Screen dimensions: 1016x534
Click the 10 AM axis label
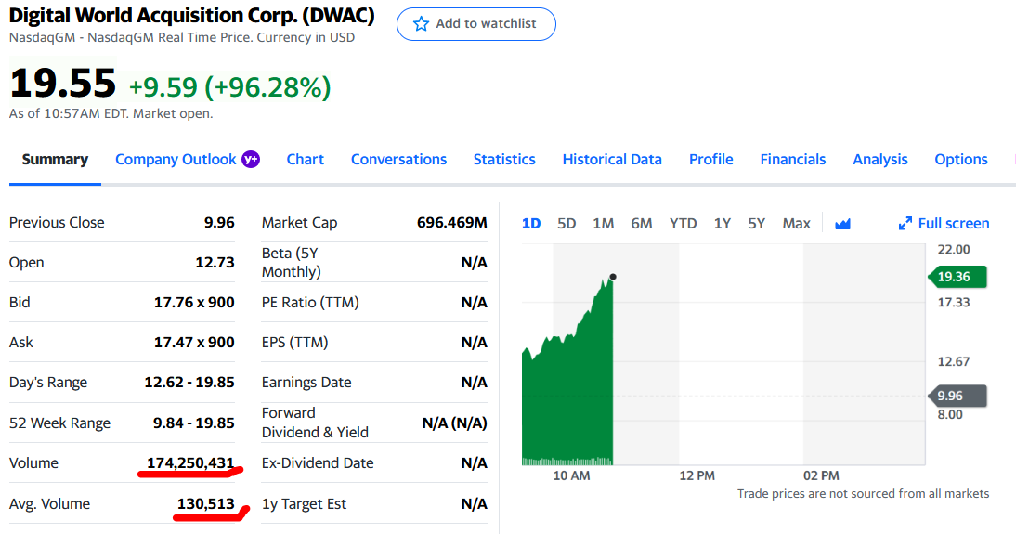[x=571, y=475]
